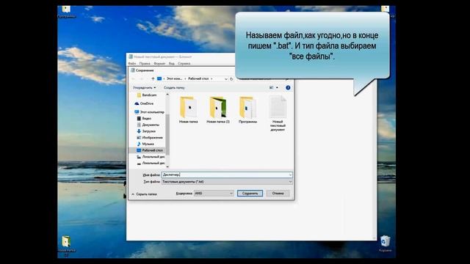The width and height of the screenshot is (470, 264).
Task: Click the Сохранить button
Action: pos(250,194)
